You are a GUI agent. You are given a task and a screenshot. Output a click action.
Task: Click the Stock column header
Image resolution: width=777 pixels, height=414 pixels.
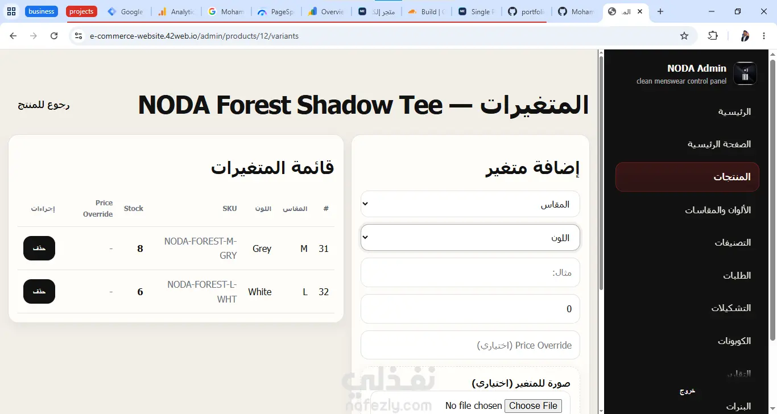(134, 209)
